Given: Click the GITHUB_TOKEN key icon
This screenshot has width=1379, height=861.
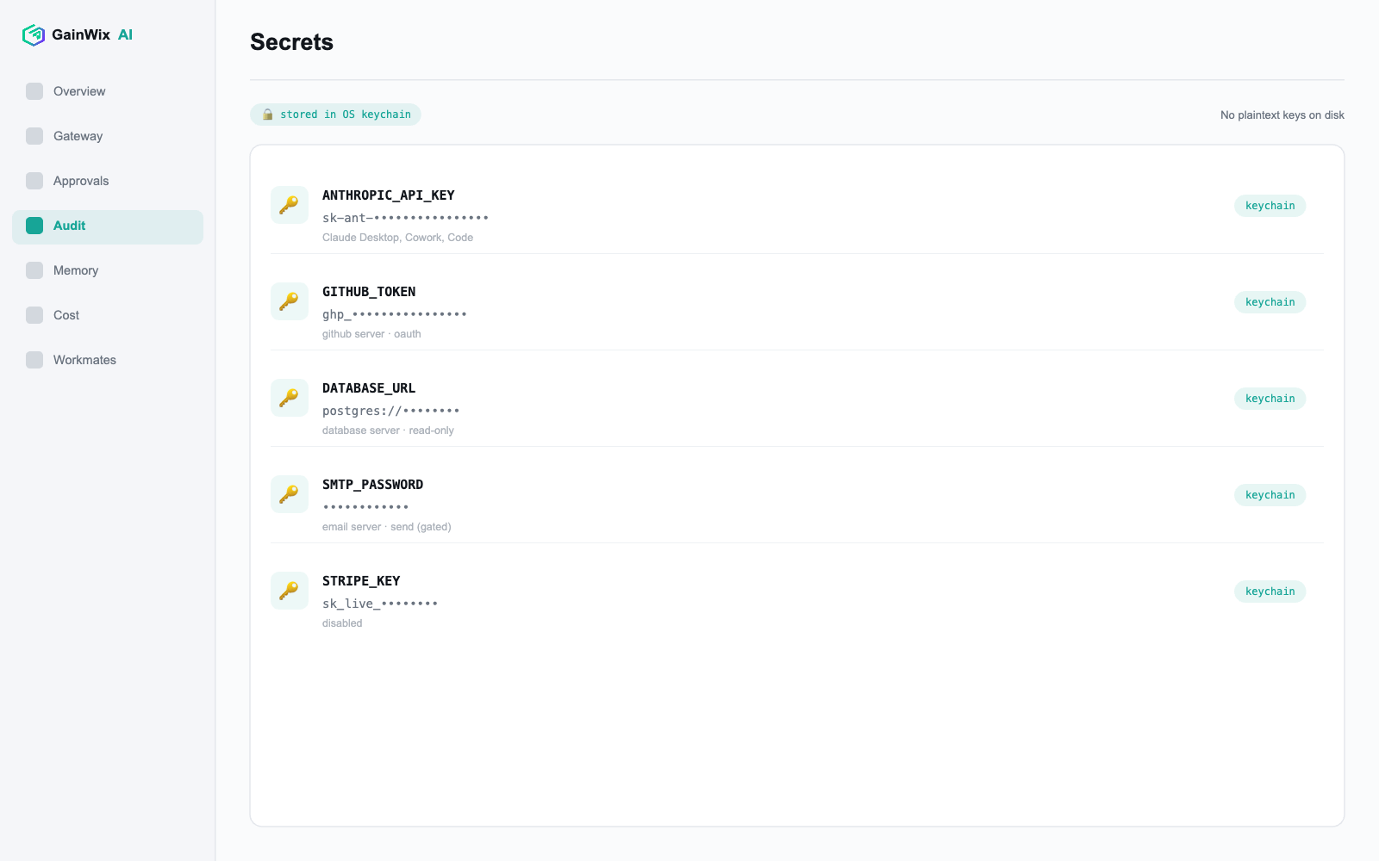Looking at the screenshot, I should [x=290, y=301].
